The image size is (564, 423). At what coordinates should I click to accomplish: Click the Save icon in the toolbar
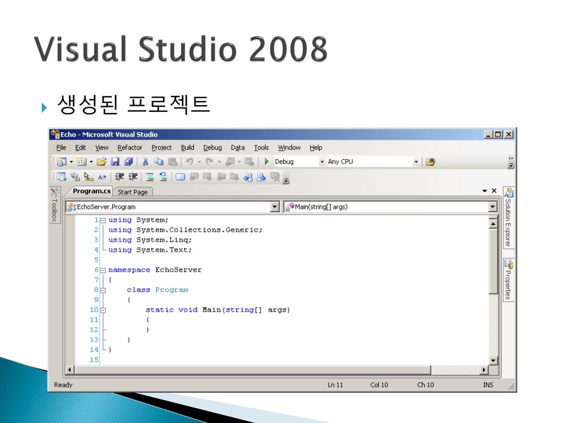coord(115,162)
